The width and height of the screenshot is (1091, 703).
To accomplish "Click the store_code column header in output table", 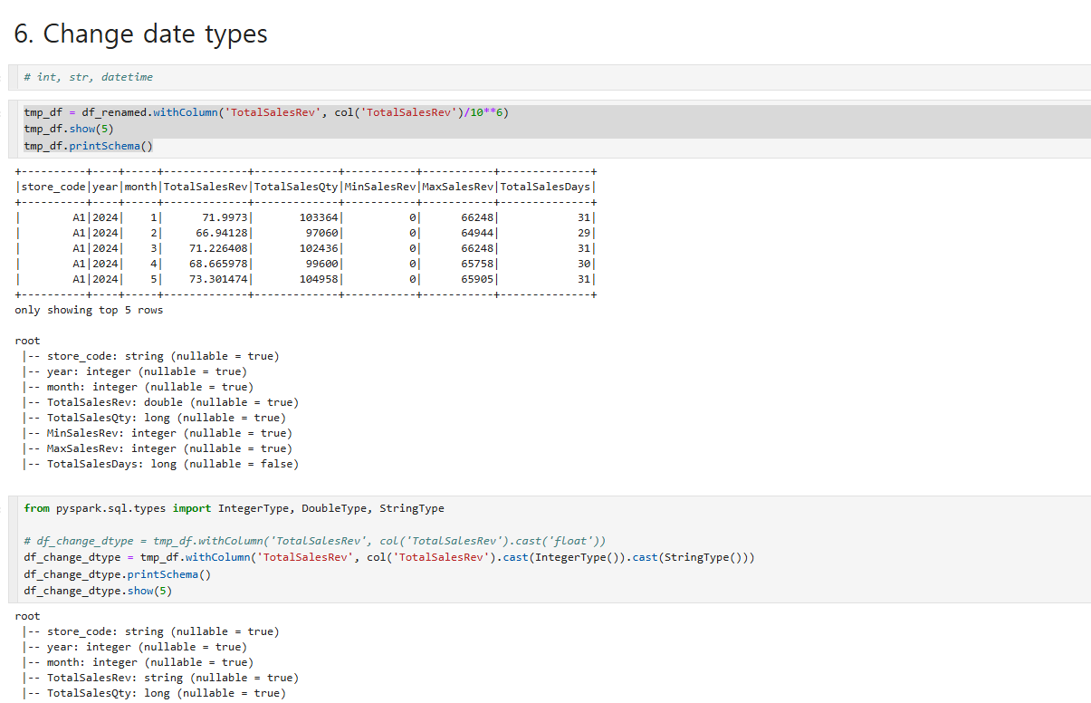I will click(53, 187).
